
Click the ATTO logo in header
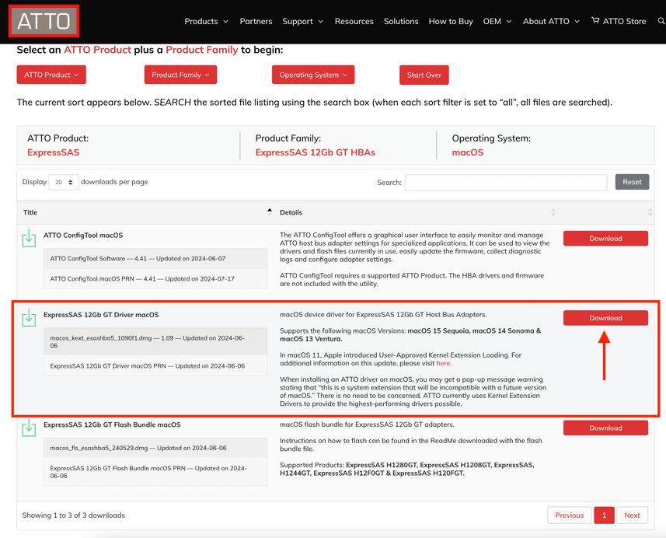(x=44, y=22)
